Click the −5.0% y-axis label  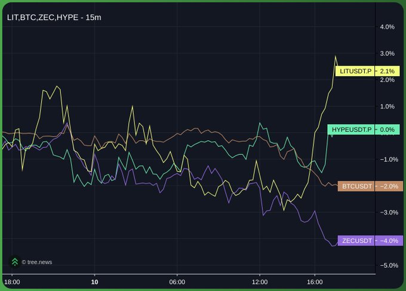389,265
